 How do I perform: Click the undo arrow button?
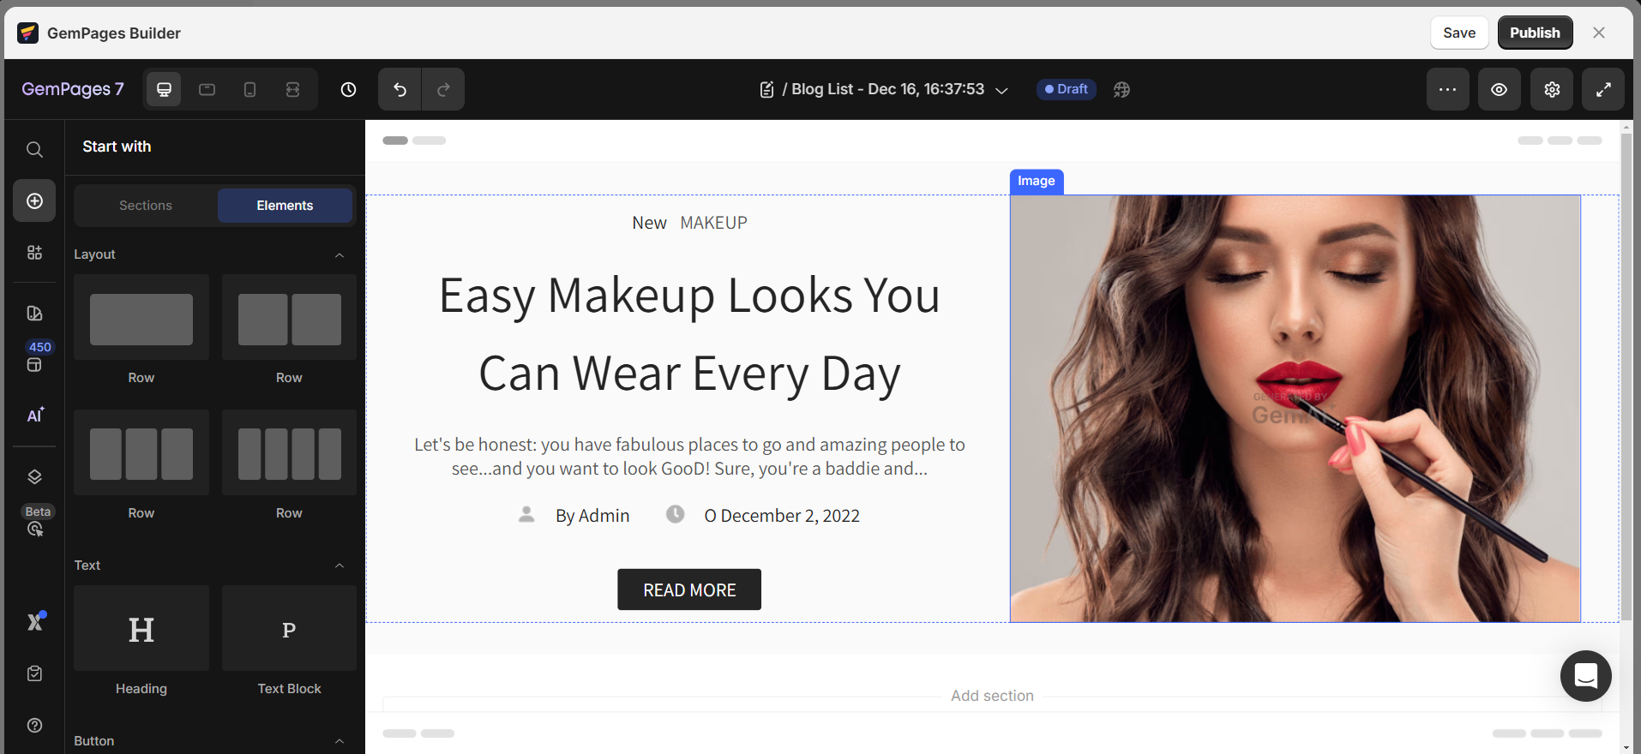(400, 89)
